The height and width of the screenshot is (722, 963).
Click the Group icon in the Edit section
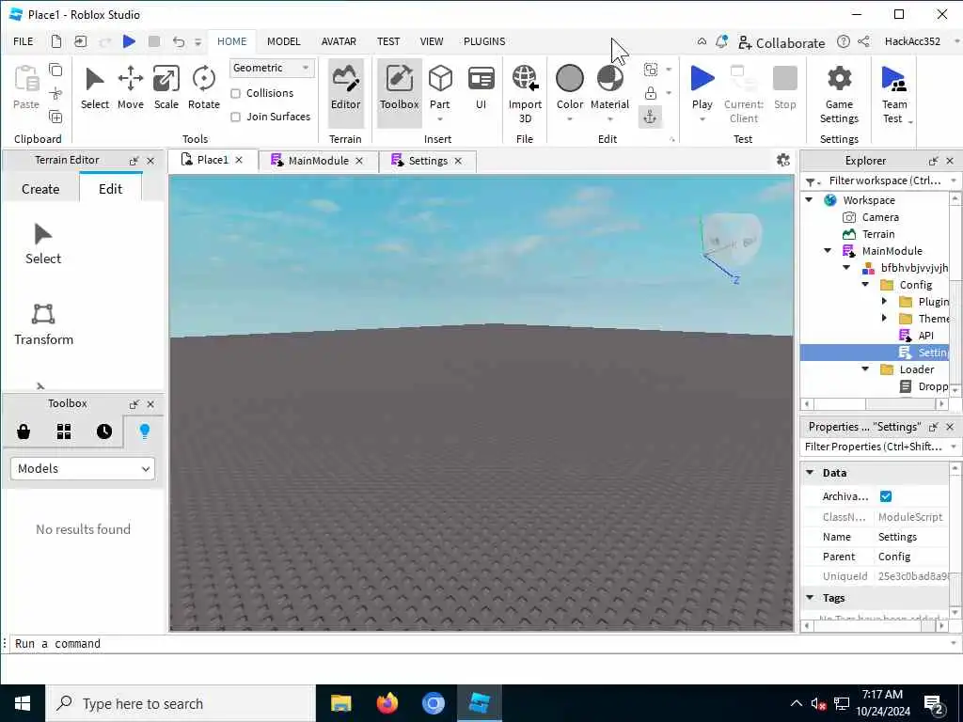[x=651, y=70]
